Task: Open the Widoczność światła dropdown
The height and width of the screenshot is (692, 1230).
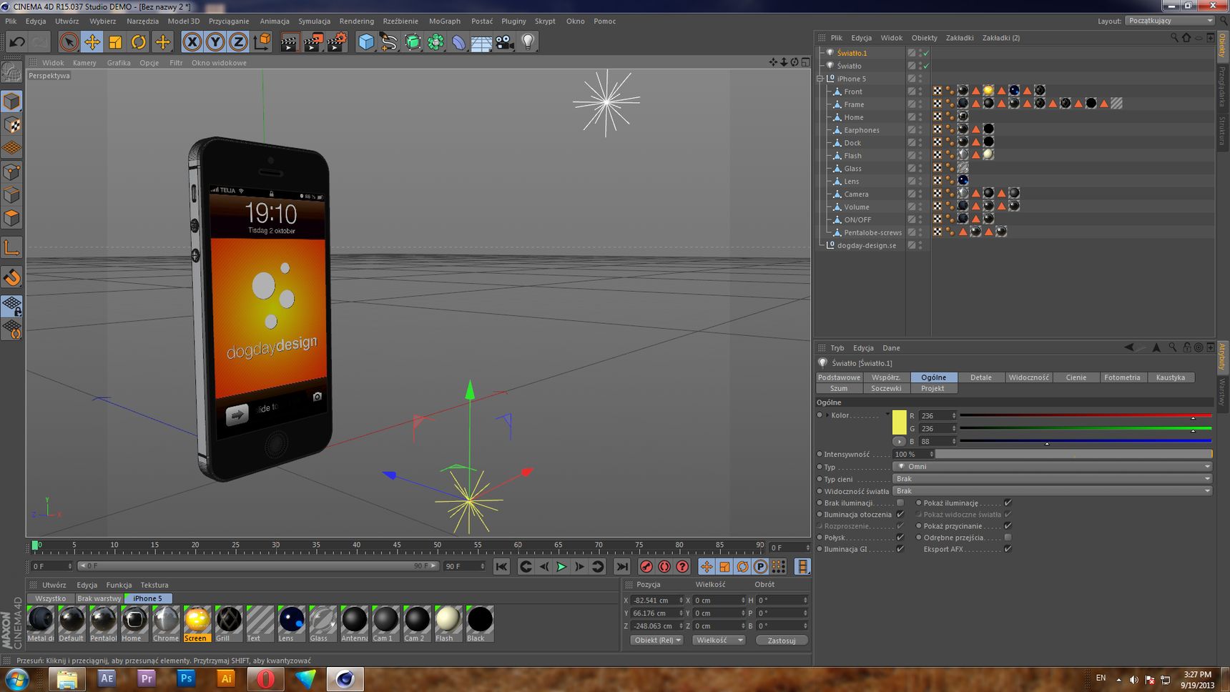Action: (x=1052, y=490)
